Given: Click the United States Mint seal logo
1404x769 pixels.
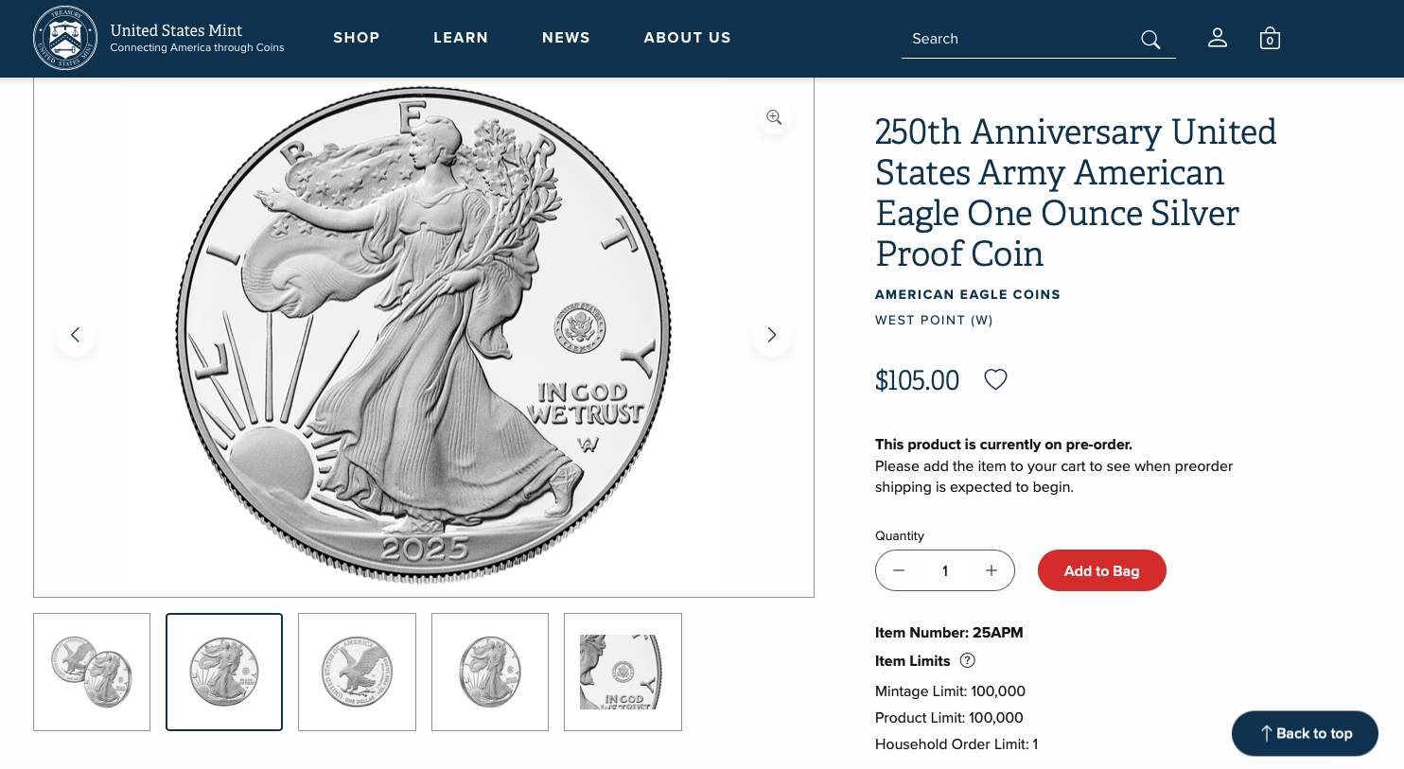Looking at the screenshot, I should coord(65,38).
